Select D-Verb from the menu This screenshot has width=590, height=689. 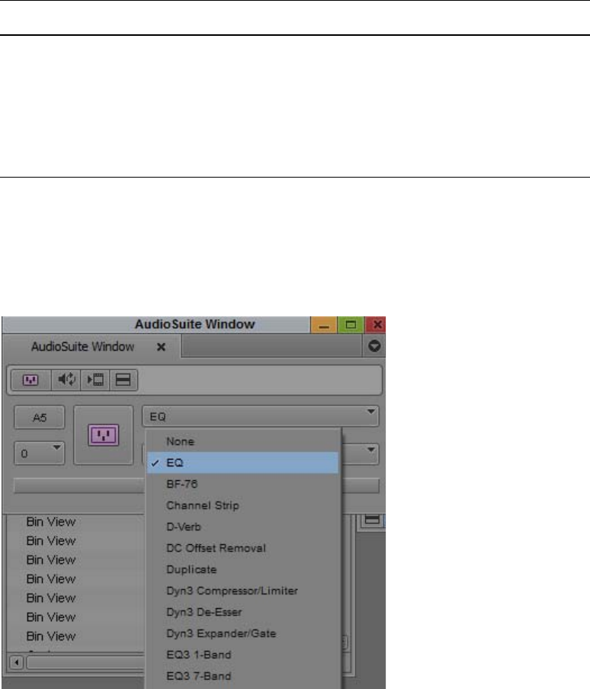click(x=242, y=527)
